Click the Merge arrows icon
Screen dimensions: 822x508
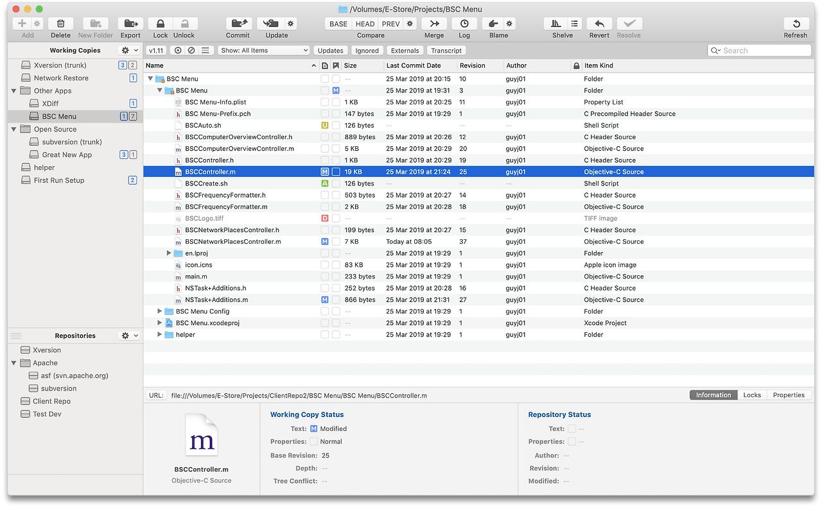pos(434,24)
